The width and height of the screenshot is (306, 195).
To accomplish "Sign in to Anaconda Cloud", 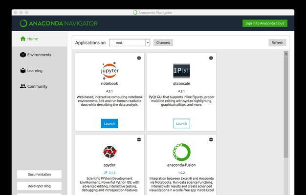I will (x=265, y=23).
